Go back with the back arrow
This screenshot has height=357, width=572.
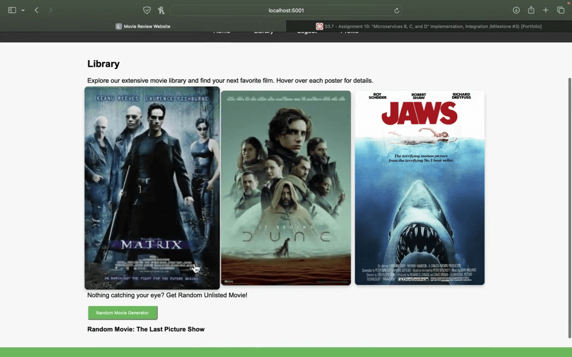tap(36, 10)
